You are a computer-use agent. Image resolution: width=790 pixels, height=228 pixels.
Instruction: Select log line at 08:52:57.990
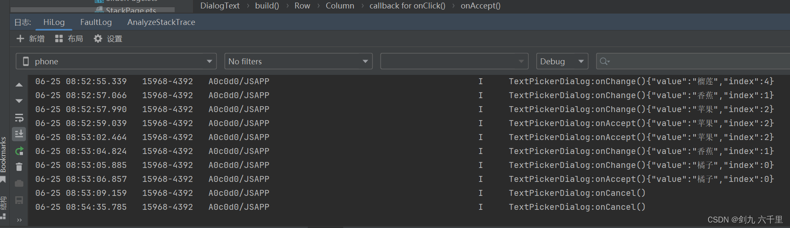point(404,109)
